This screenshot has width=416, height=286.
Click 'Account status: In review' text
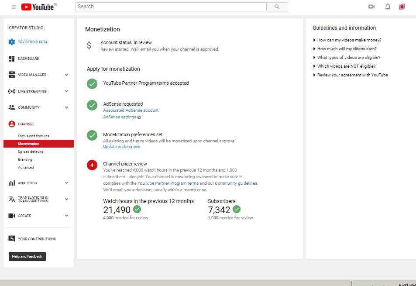(126, 42)
